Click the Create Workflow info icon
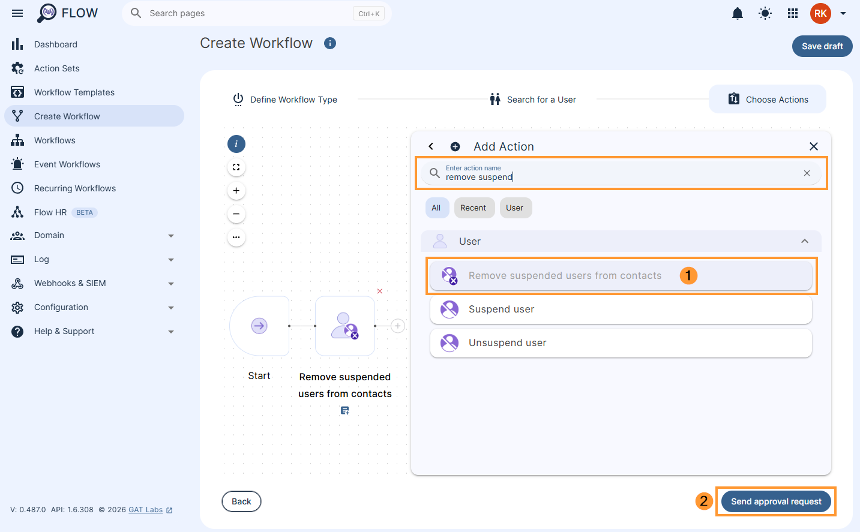The image size is (860, 532). coord(330,43)
